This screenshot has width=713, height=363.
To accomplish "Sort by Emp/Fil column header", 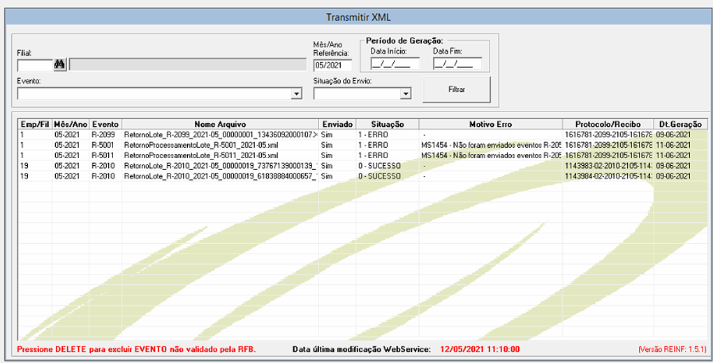I will coord(35,124).
